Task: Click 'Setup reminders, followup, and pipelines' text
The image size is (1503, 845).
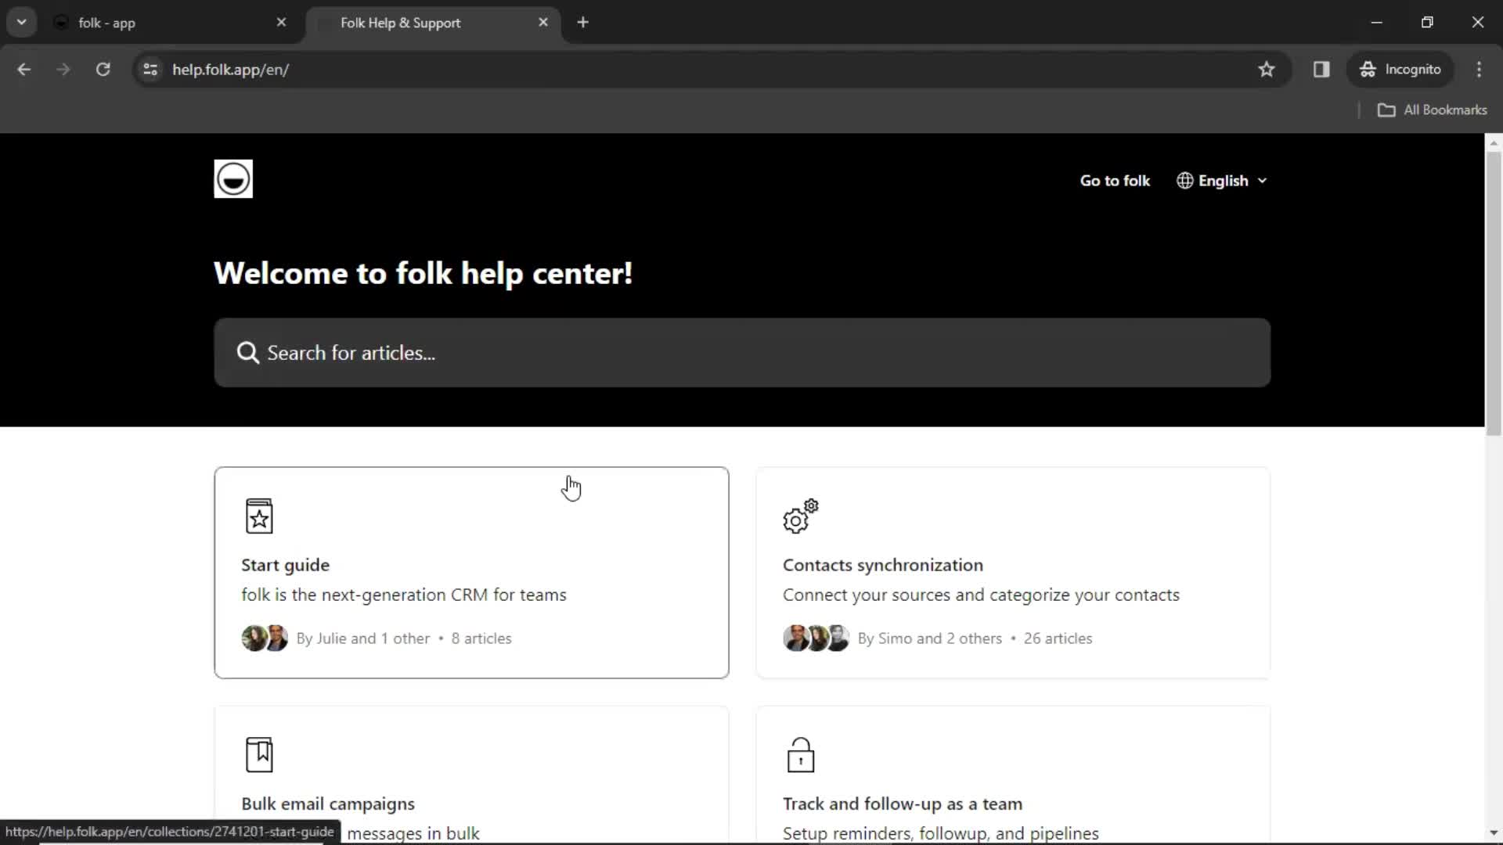Action: 941,833
